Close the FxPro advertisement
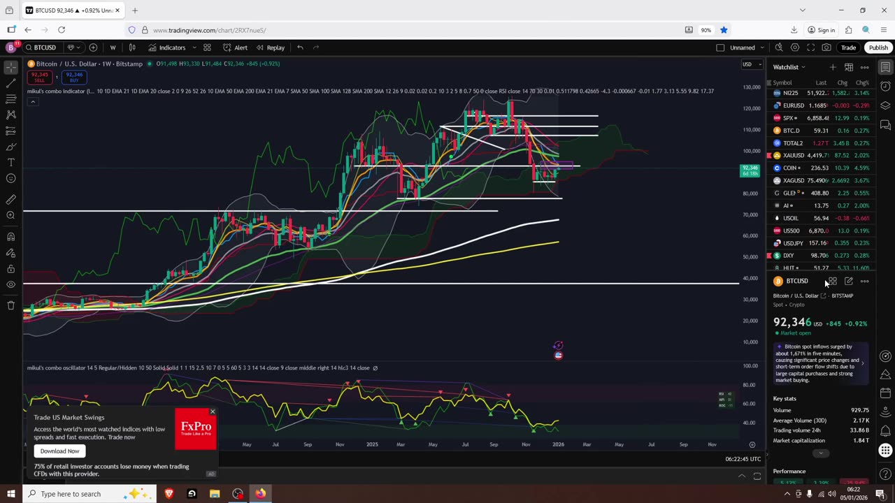895x503 pixels. click(213, 411)
